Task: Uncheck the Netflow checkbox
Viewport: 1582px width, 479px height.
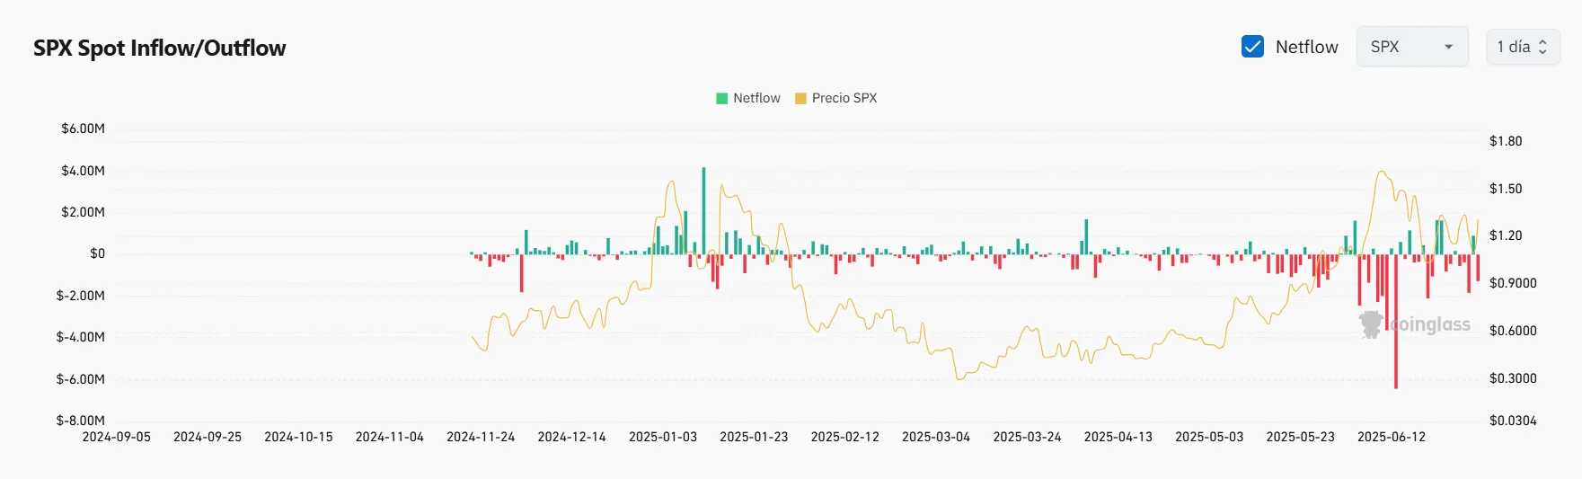Action: pos(1252,47)
